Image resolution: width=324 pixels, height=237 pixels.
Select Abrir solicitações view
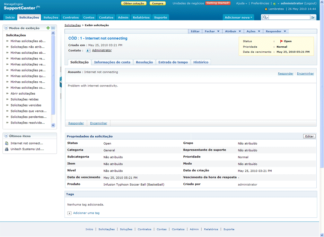(23, 94)
